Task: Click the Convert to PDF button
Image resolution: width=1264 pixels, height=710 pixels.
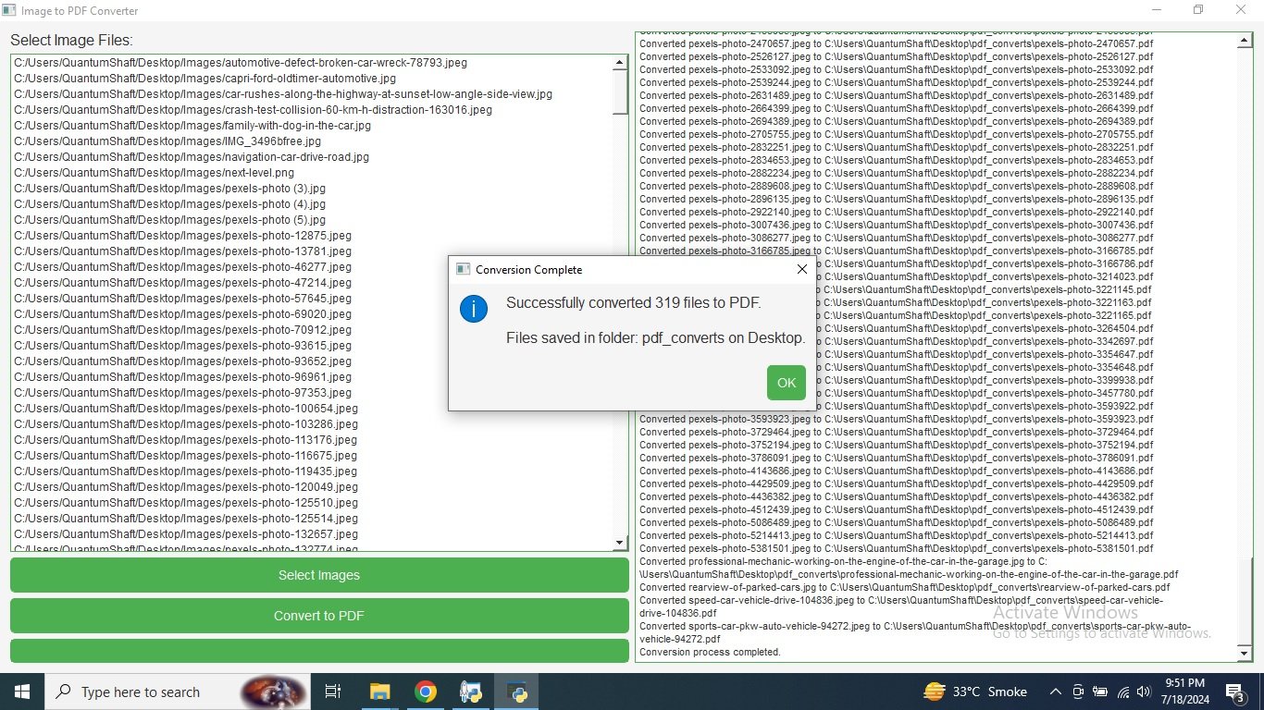Action: click(319, 616)
